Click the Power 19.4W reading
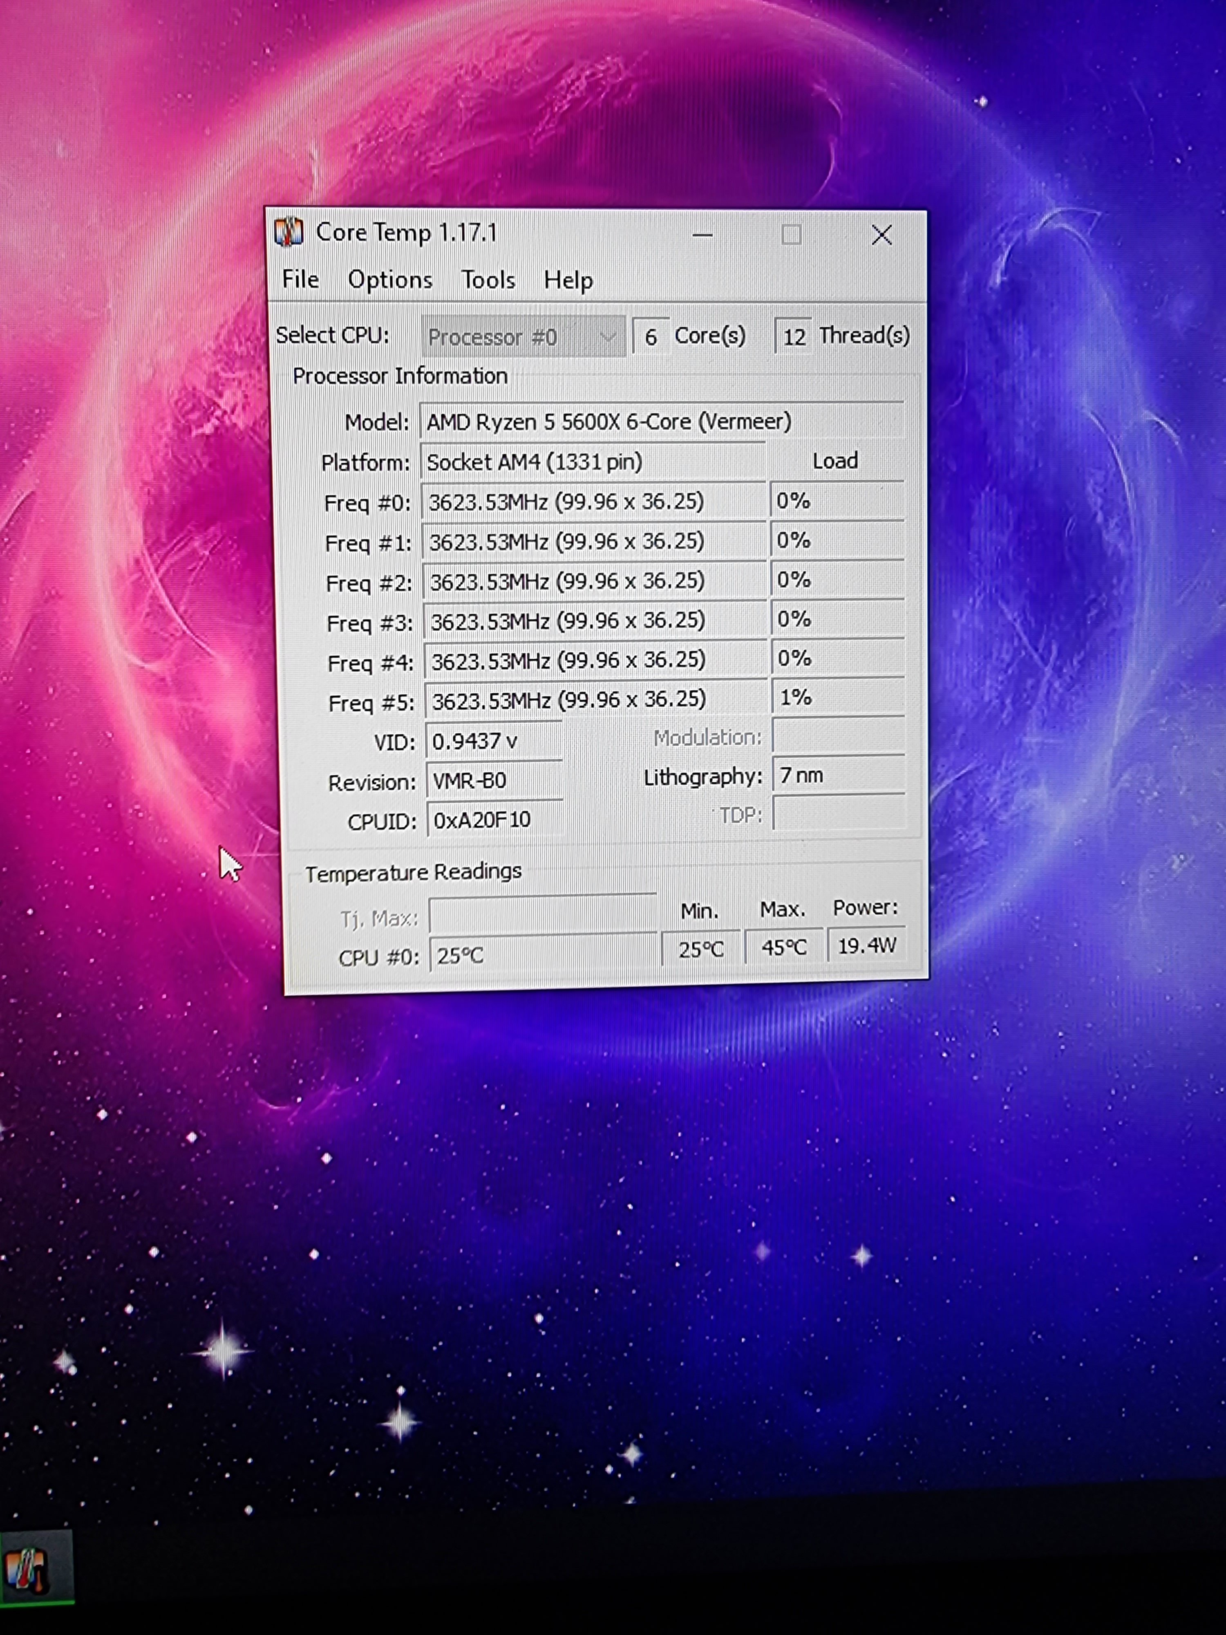1226x1635 pixels. click(866, 946)
